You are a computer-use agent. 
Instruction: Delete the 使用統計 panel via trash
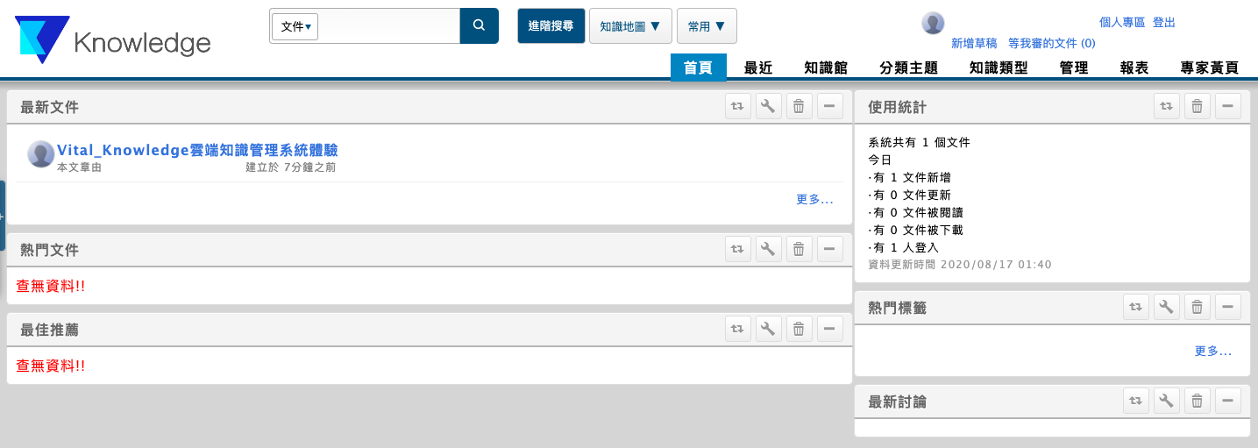[x=1198, y=107]
